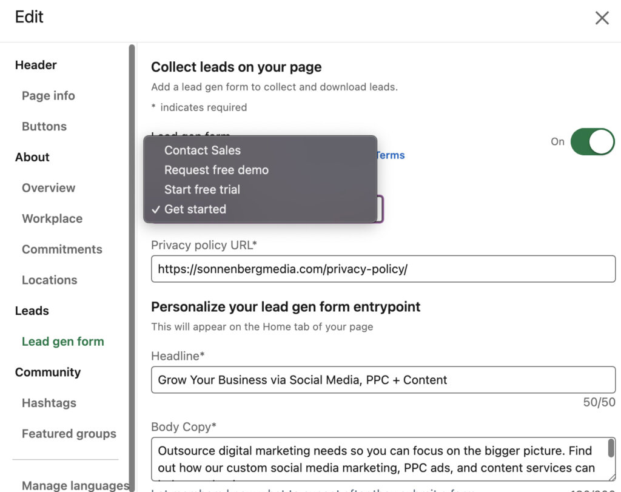Pick "Start free trial" in the list
Image resolution: width=621 pixels, height=492 pixels.
(x=202, y=189)
